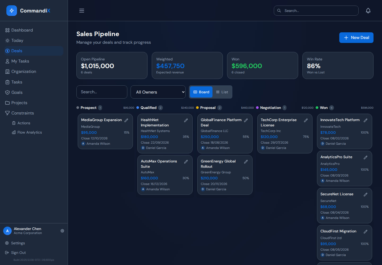Image resolution: width=382 pixels, height=265 pixels.
Task: Open the notifications bell
Action: click(368, 11)
